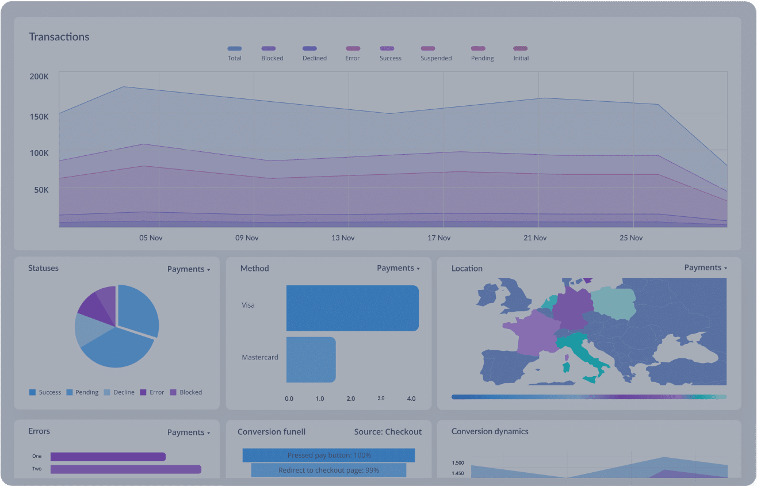This screenshot has height=486, width=757.
Task: Click Success square in Statuses pie legend
Action: click(x=32, y=392)
